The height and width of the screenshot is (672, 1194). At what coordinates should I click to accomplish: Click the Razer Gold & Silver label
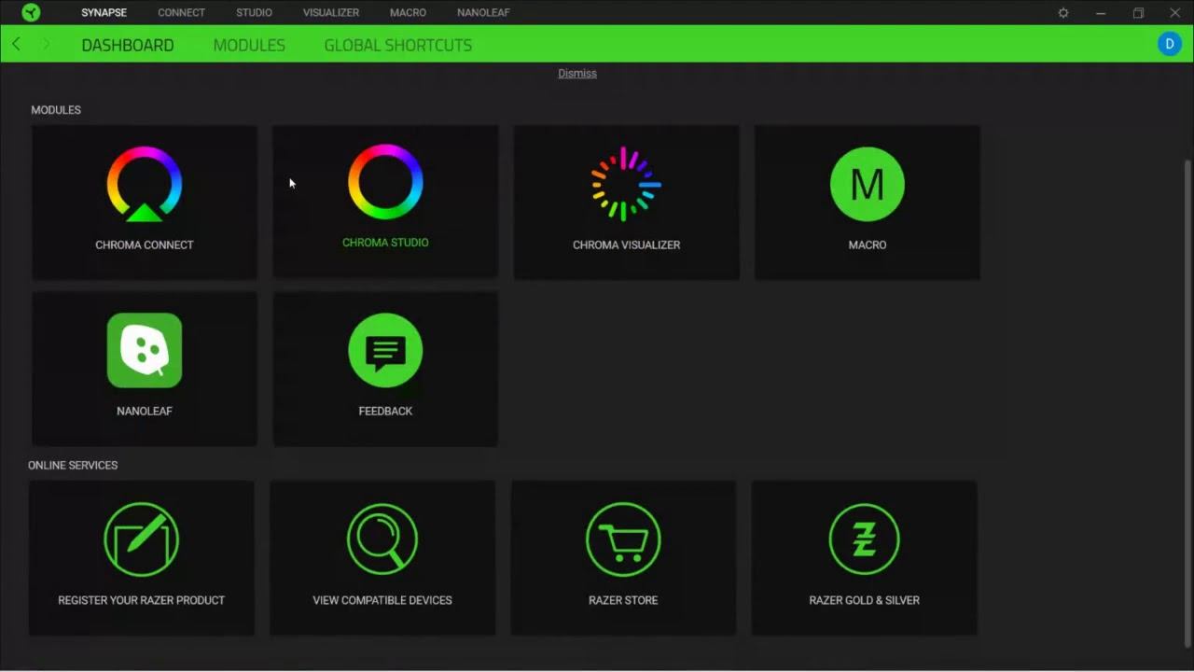point(864,600)
